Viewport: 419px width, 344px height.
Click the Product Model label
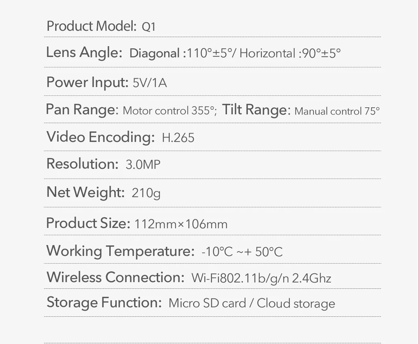(91, 26)
